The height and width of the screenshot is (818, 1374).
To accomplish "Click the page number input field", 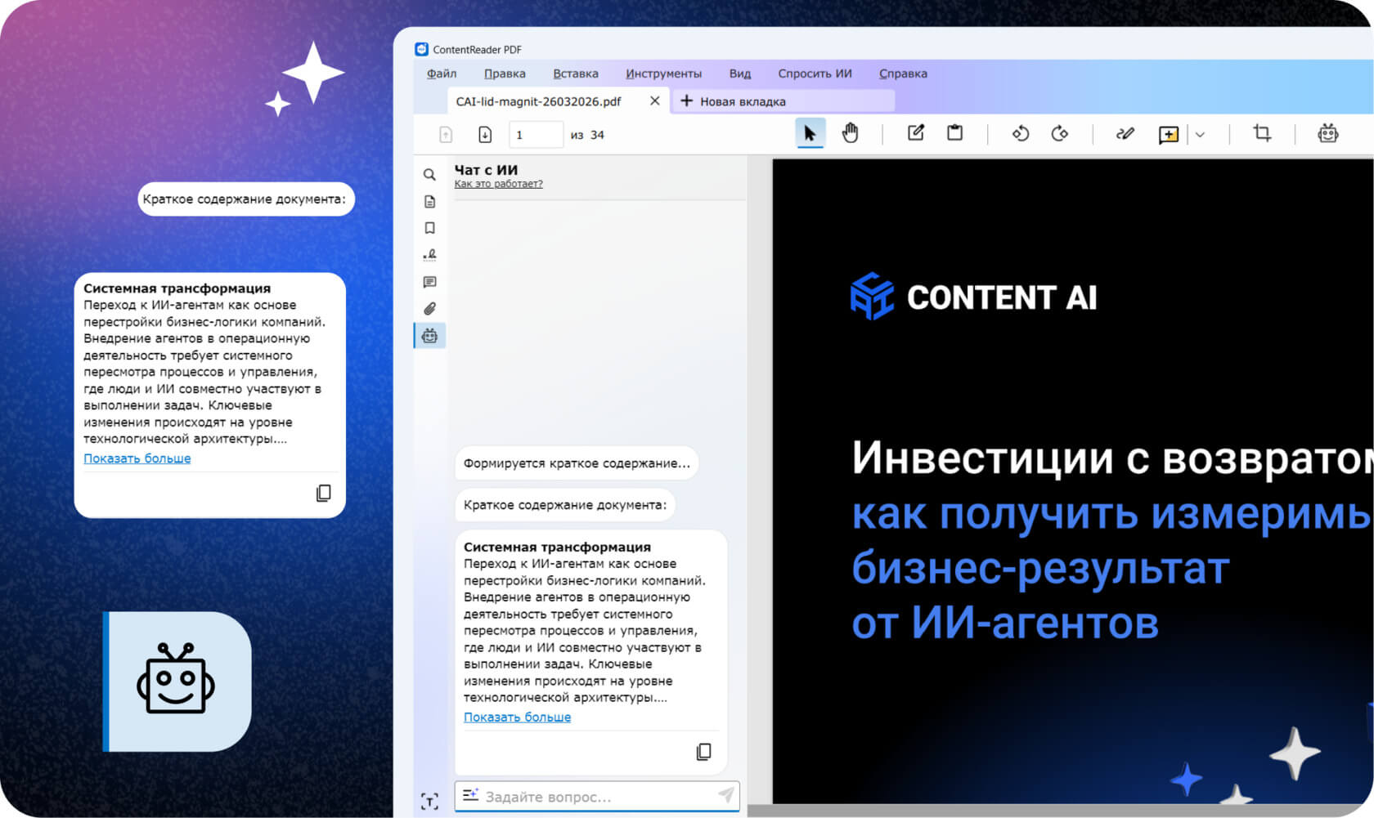I will 536,135.
